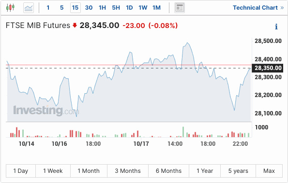
Task: Click the 10/16 date label
Action: [60, 143]
